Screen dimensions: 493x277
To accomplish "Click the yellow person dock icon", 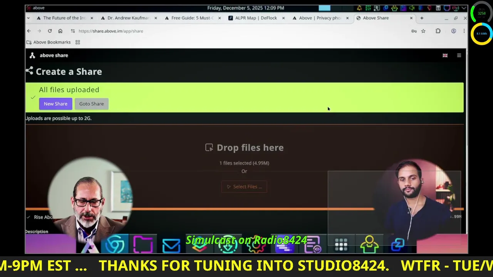I will [369, 244].
